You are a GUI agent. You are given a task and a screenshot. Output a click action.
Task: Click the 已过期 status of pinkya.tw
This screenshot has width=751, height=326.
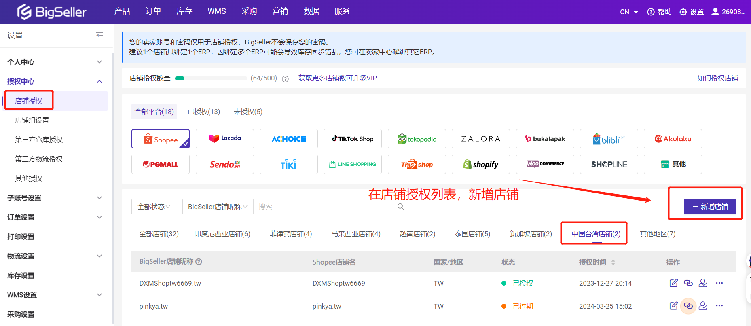523,306
